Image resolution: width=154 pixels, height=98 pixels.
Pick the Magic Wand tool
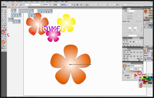click(x=3, y=12)
